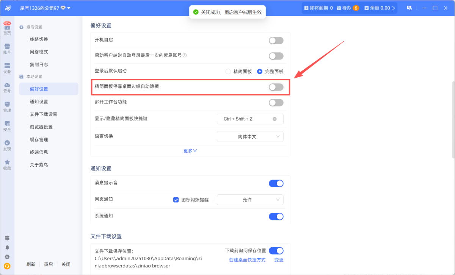Viewport: 455px width, 275px height.
Task: Open the 收藏 (Favorites) star icon
Action: click(7, 164)
